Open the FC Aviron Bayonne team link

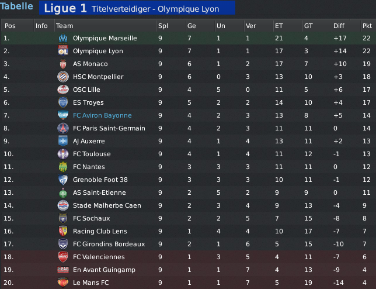[102, 115]
